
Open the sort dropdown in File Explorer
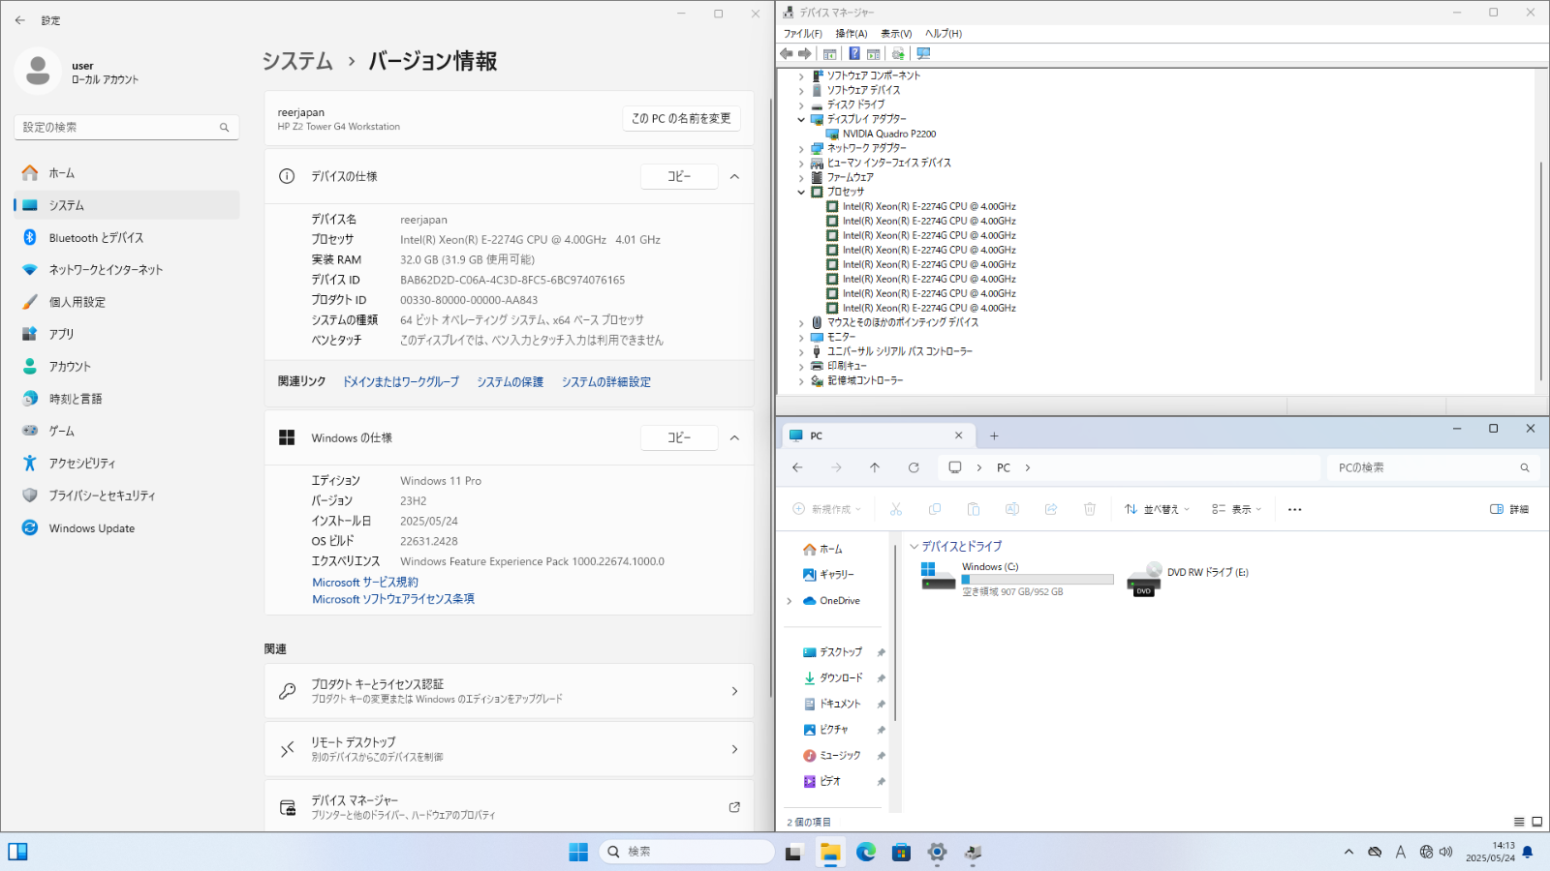pyautogui.click(x=1158, y=509)
